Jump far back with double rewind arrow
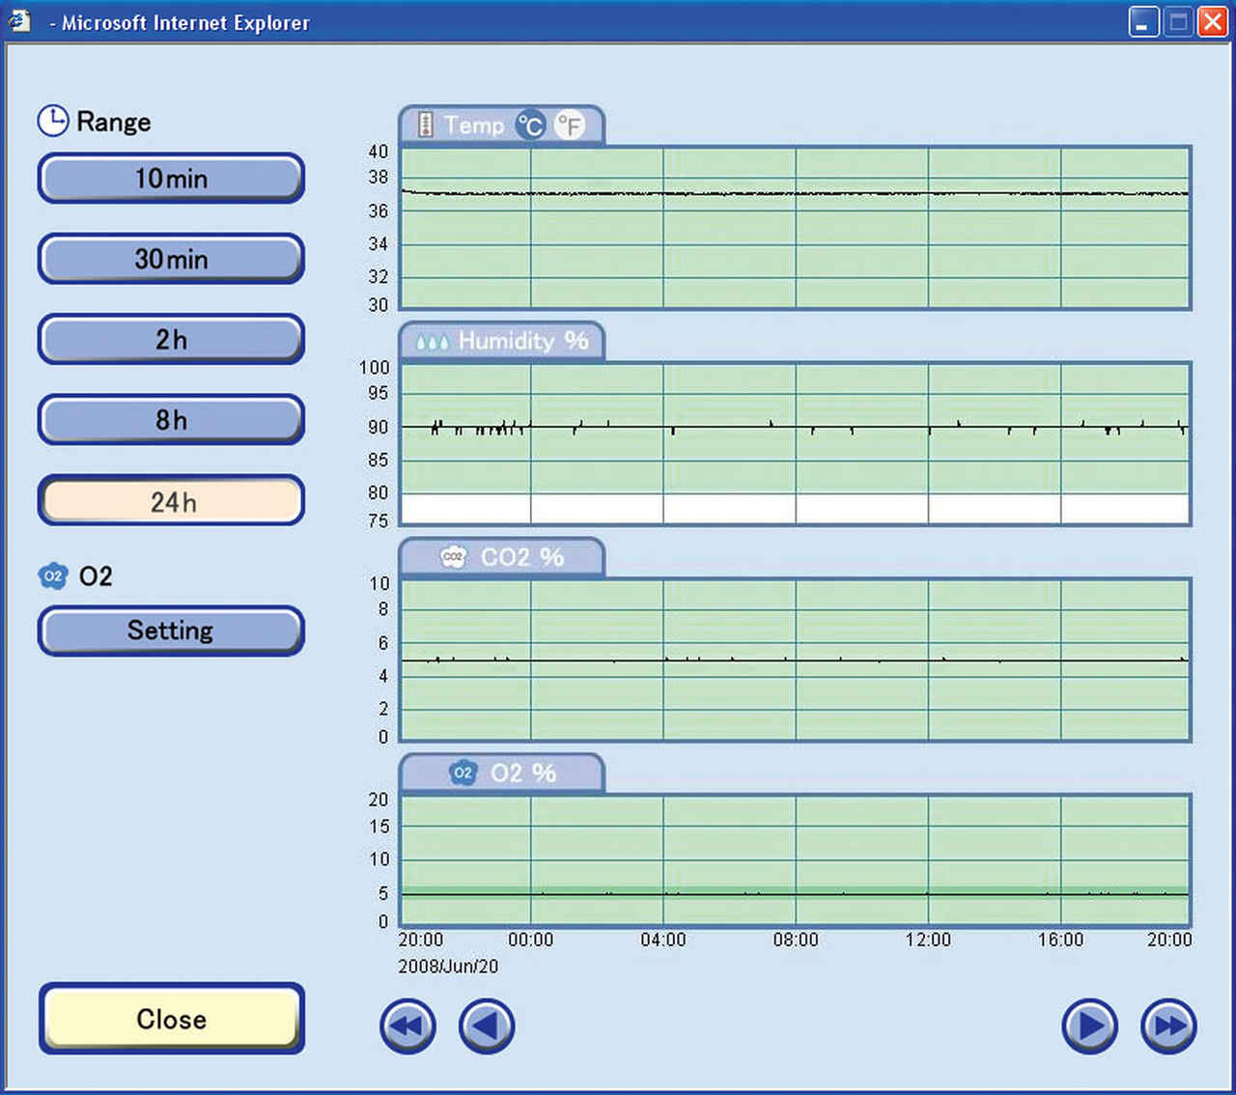 [407, 1025]
